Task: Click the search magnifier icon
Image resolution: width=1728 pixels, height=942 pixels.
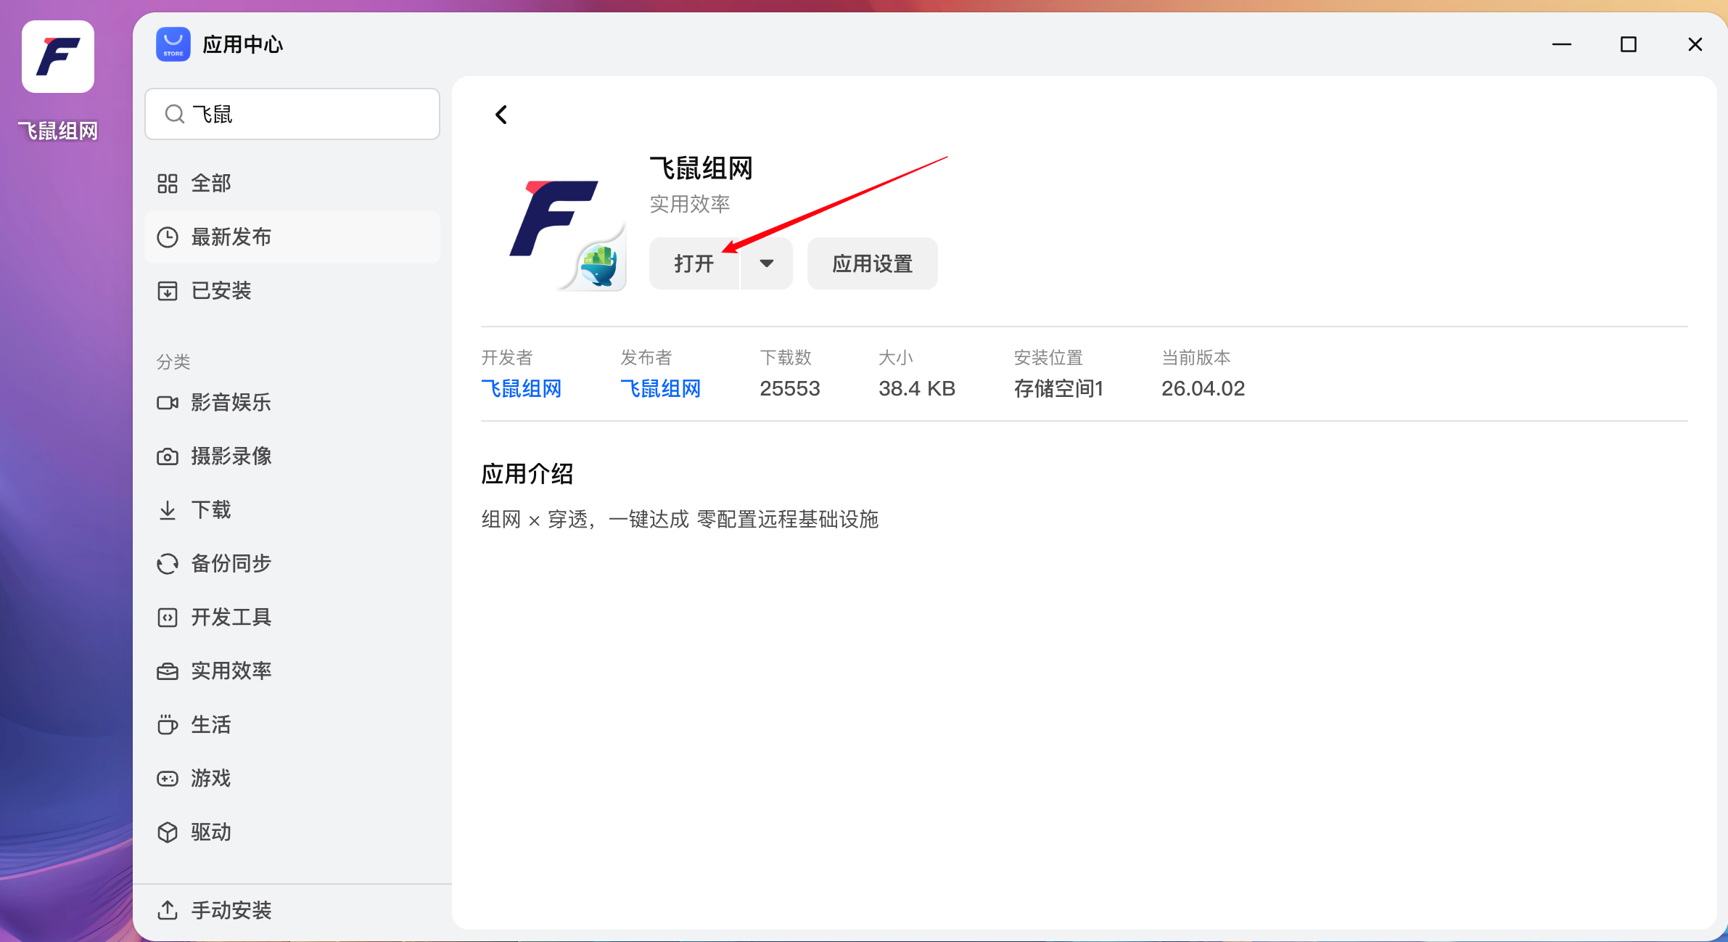Action: (174, 114)
